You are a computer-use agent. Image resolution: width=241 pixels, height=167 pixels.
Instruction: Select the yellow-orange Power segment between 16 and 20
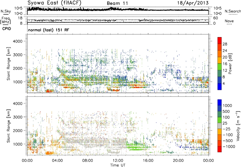[x=220, y=60]
